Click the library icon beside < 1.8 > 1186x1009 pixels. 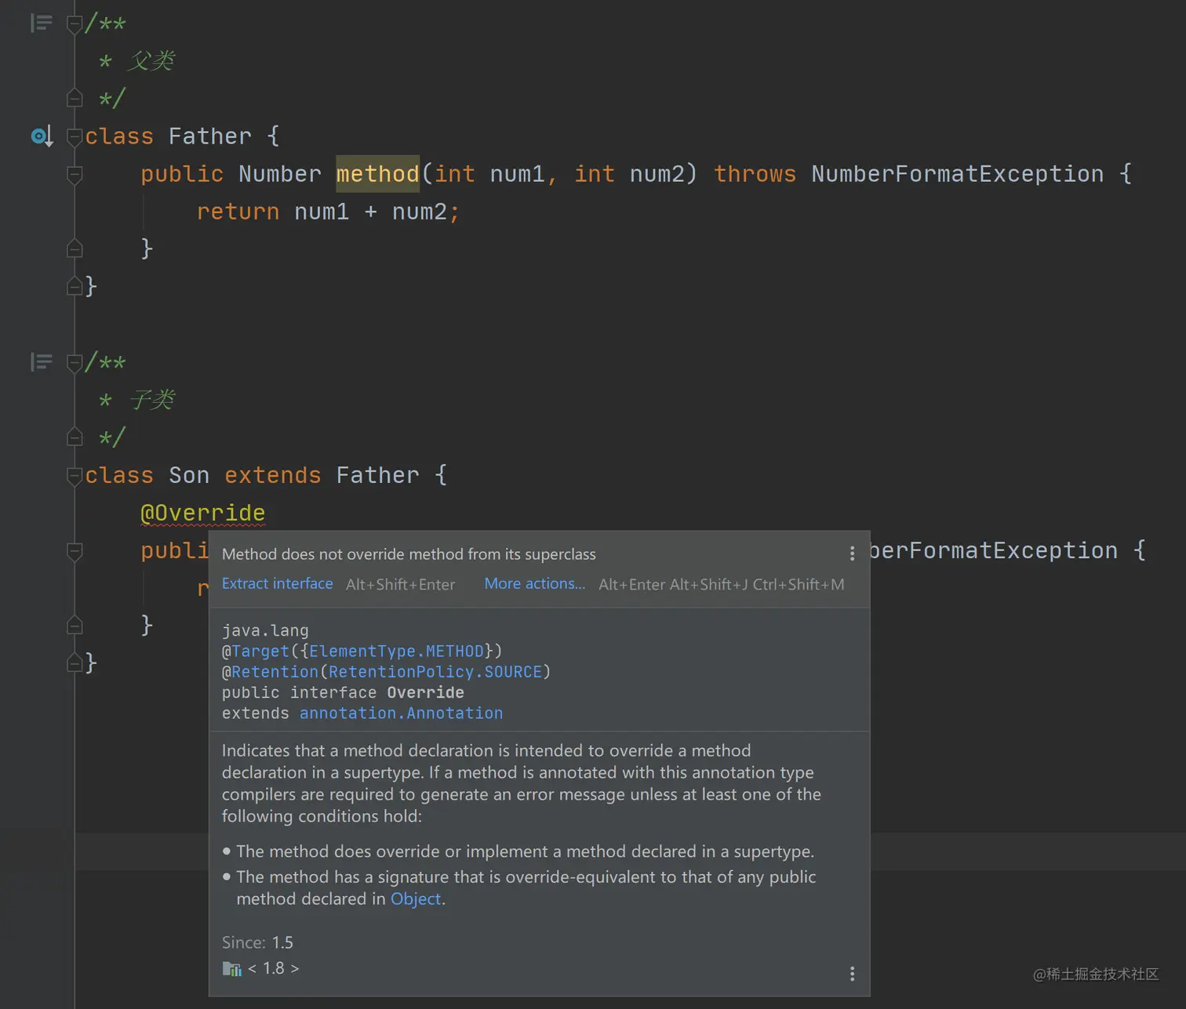(x=231, y=969)
